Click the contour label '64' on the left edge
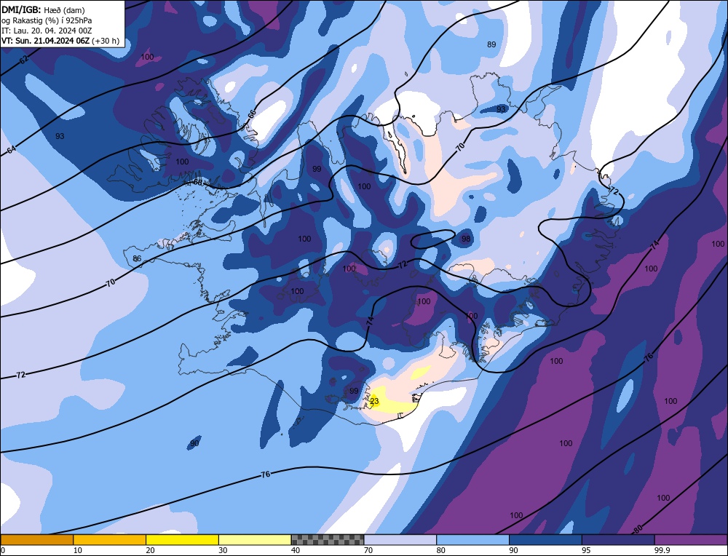 tap(12, 149)
